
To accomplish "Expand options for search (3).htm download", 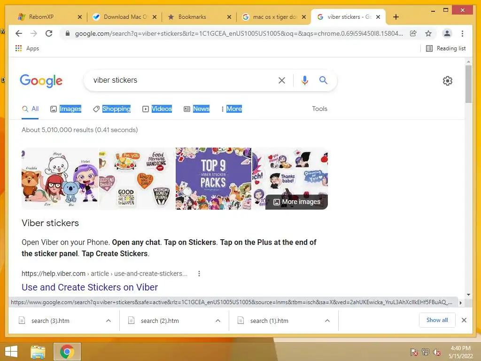I will pos(109,321).
